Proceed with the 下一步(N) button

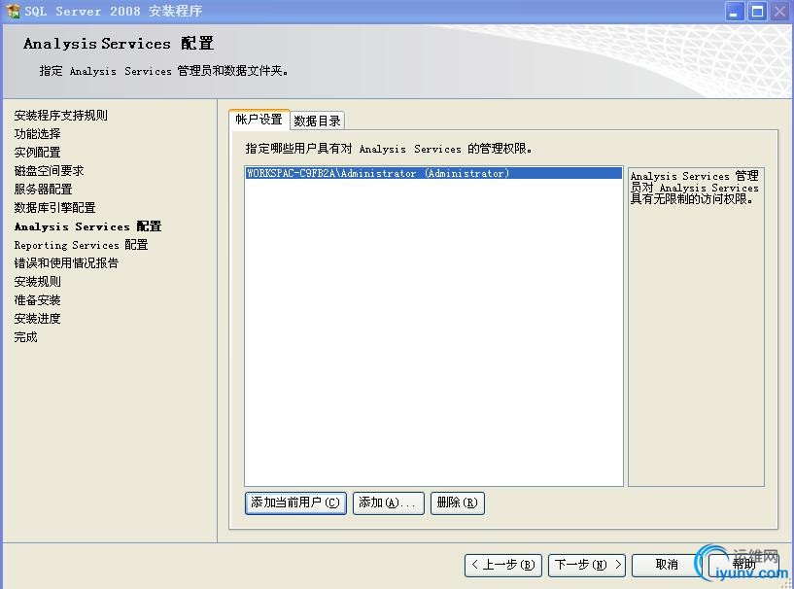click(x=587, y=566)
